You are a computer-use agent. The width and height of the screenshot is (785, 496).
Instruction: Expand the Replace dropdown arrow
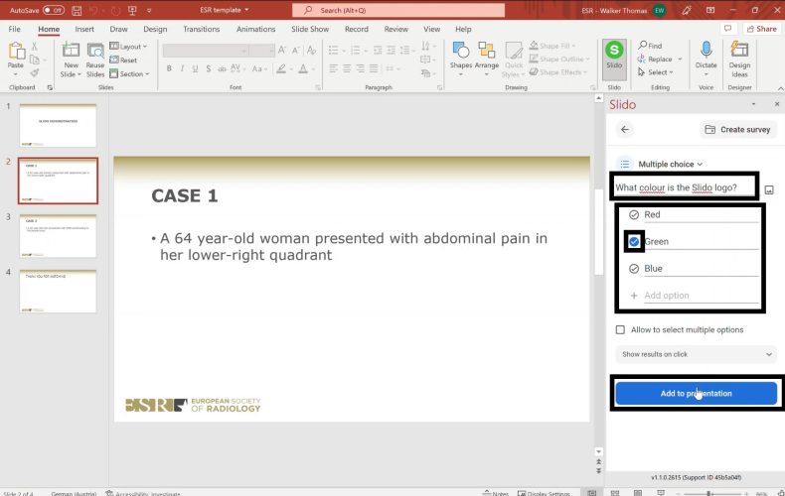point(680,59)
